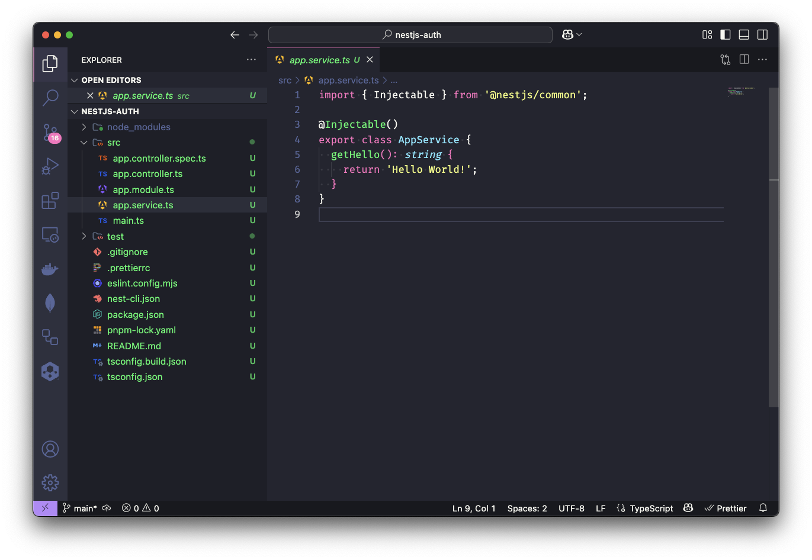The width and height of the screenshot is (812, 560).
Task: Go back with the left arrow
Action: click(x=235, y=35)
